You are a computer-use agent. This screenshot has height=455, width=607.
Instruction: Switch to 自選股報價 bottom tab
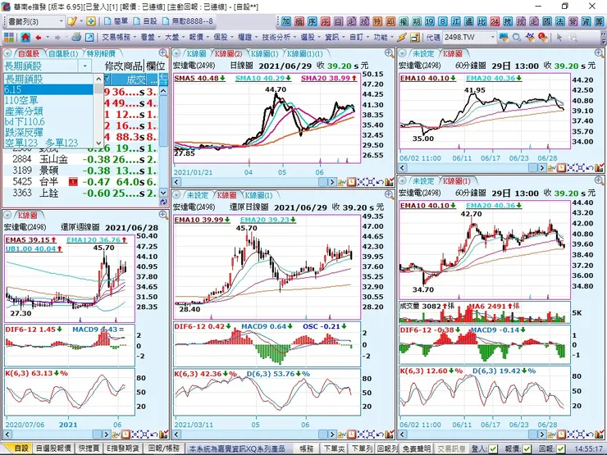[x=53, y=448]
